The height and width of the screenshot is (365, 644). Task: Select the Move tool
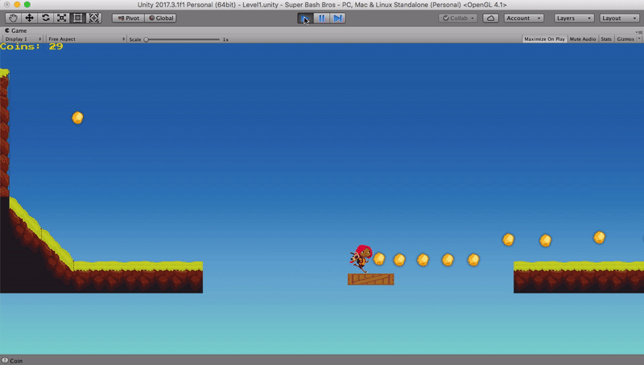point(29,18)
